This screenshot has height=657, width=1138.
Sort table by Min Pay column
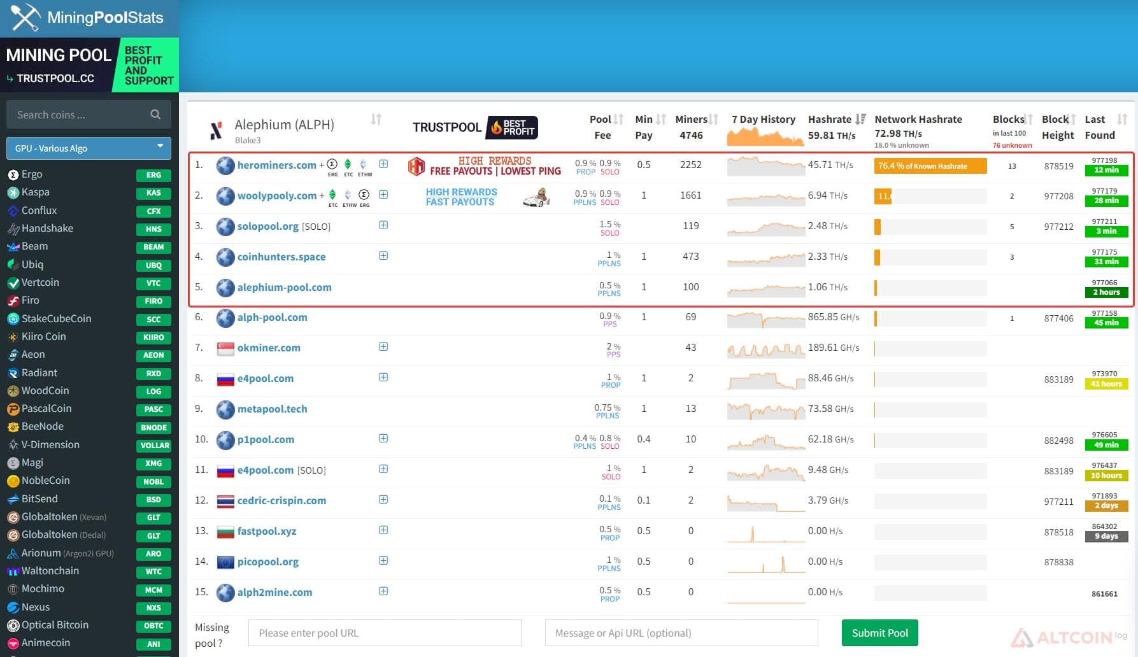tap(662, 119)
